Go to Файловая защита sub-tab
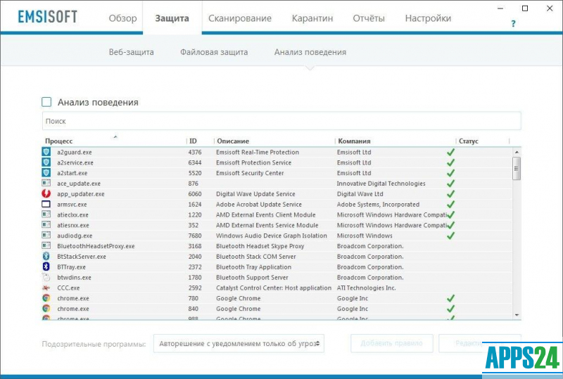 [x=213, y=52]
